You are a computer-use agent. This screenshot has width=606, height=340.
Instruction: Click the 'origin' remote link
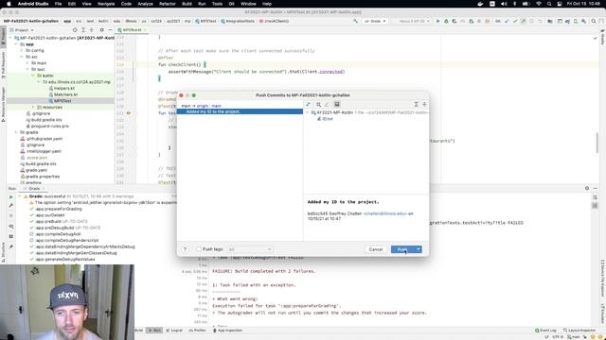(202, 106)
